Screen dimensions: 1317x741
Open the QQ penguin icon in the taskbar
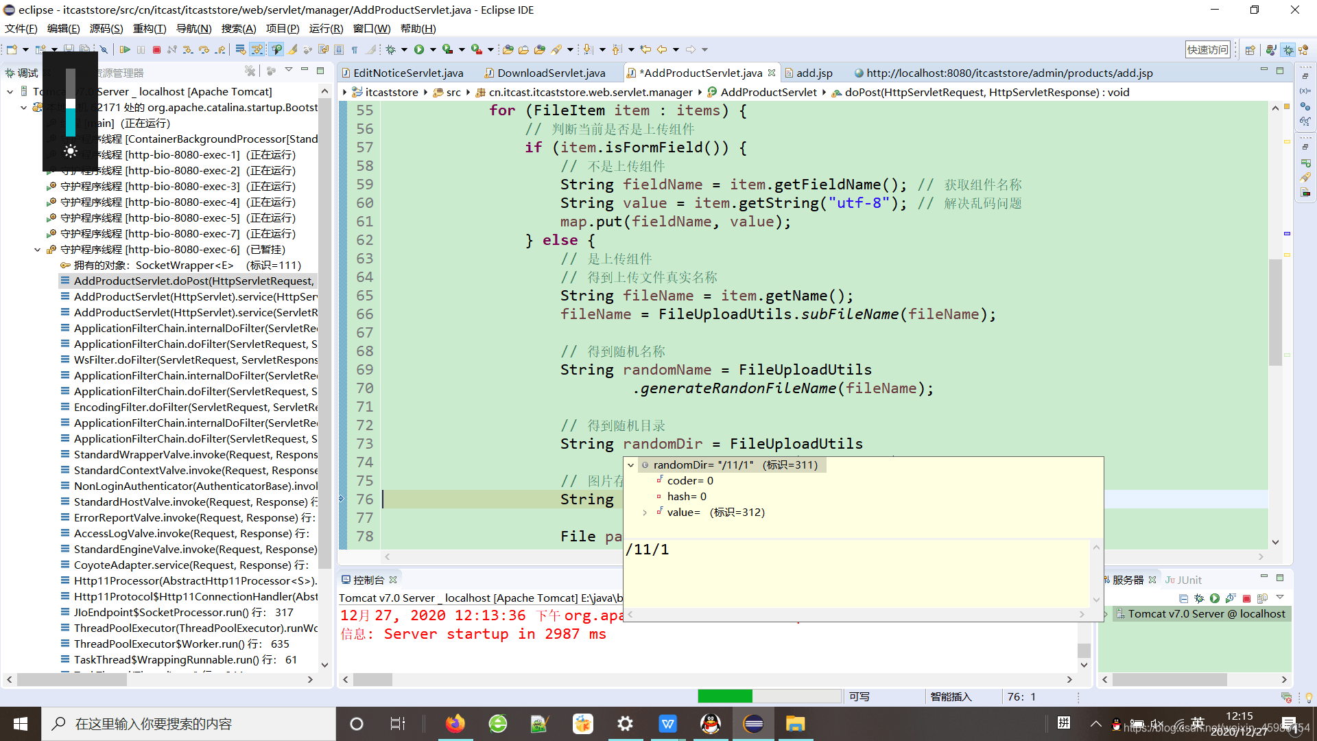tap(711, 724)
